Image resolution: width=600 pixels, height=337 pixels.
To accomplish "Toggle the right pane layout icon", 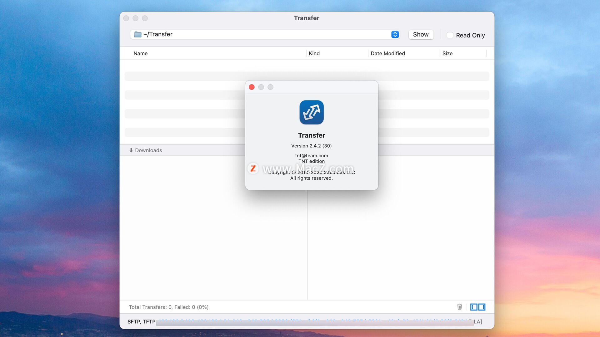I will (482, 307).
